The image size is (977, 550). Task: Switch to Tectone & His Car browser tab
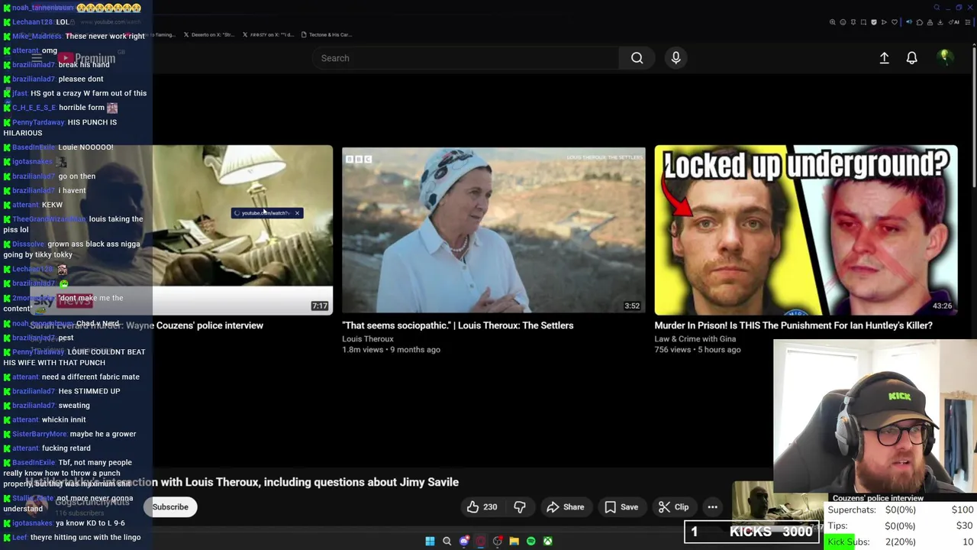[327, 34]
